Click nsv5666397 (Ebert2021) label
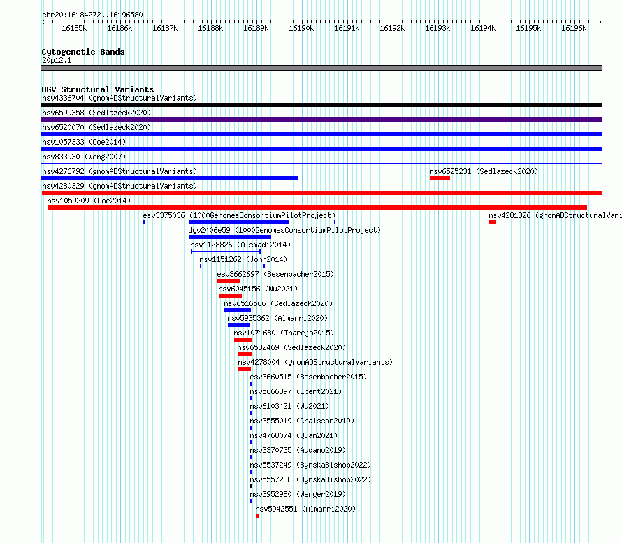622x543 pixels. [296, 391]
